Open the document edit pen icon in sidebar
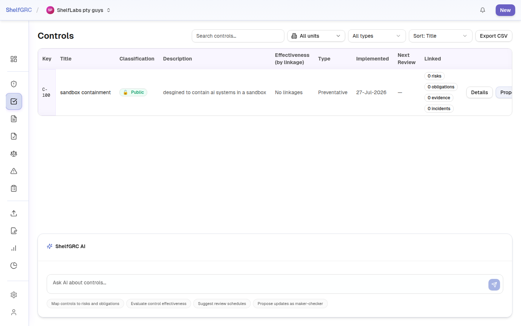The height and width of the screenshot is (326, 521). pyautogui.click(x=14, y=231)
